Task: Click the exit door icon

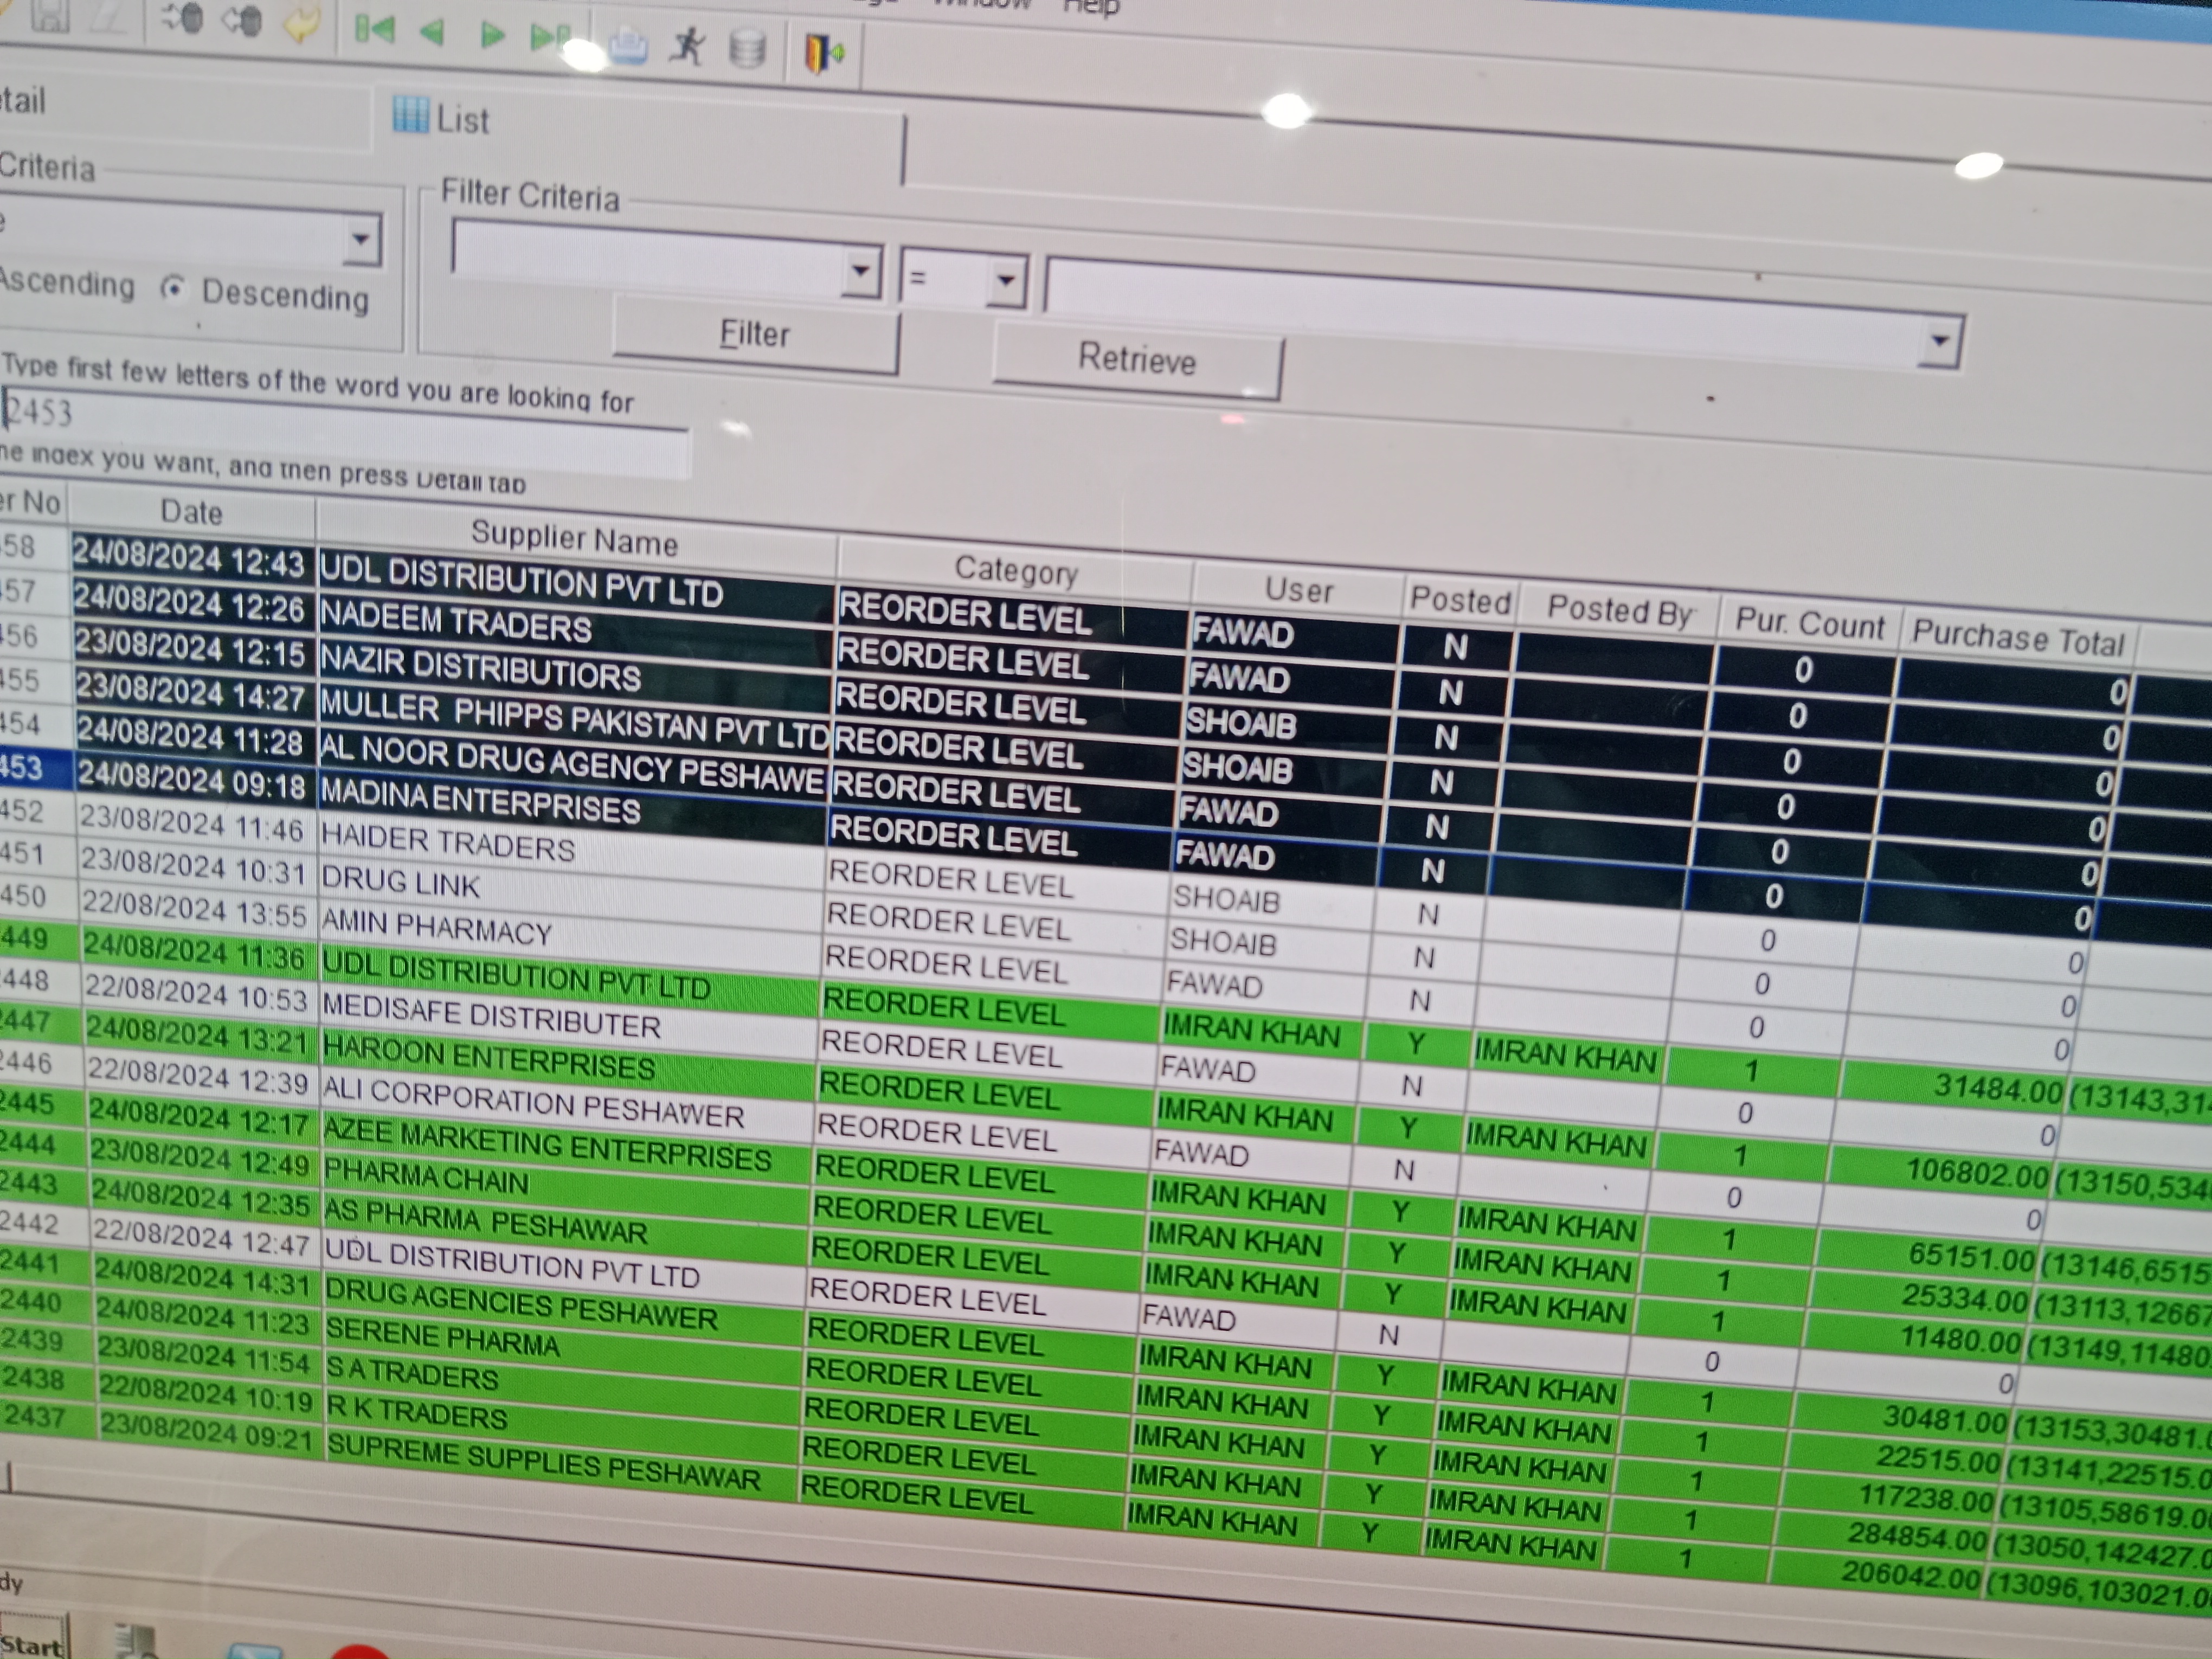Action: click(822, 52)
